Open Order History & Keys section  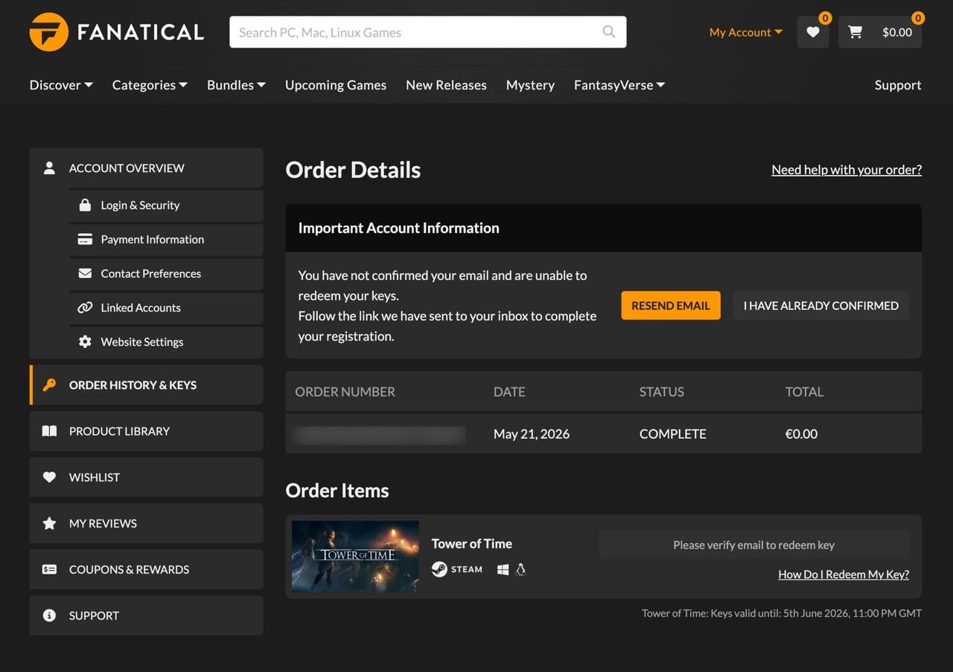click(147, 385)
